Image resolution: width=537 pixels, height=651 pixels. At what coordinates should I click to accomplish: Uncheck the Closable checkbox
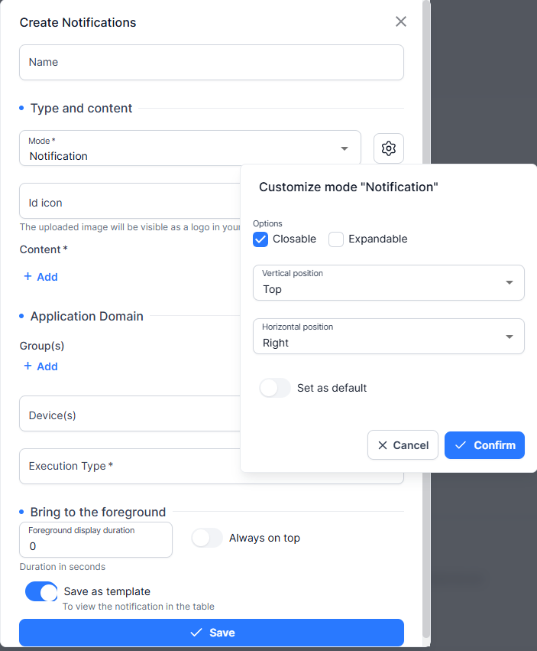tap(260, 239)
